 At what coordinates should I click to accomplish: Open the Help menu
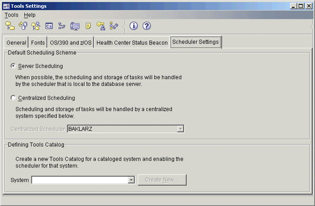[x=29, y=15]
